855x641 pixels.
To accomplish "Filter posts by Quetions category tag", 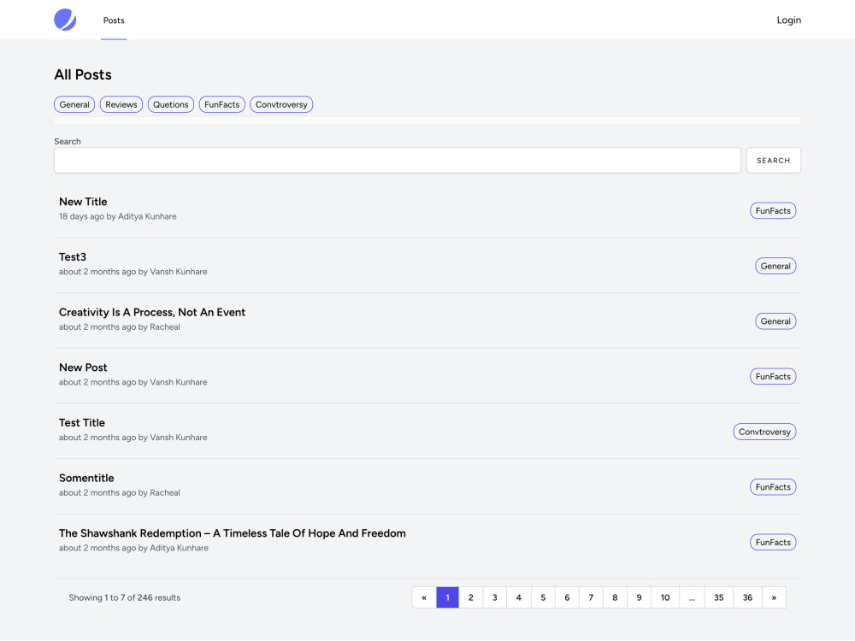I will point(171,104).
